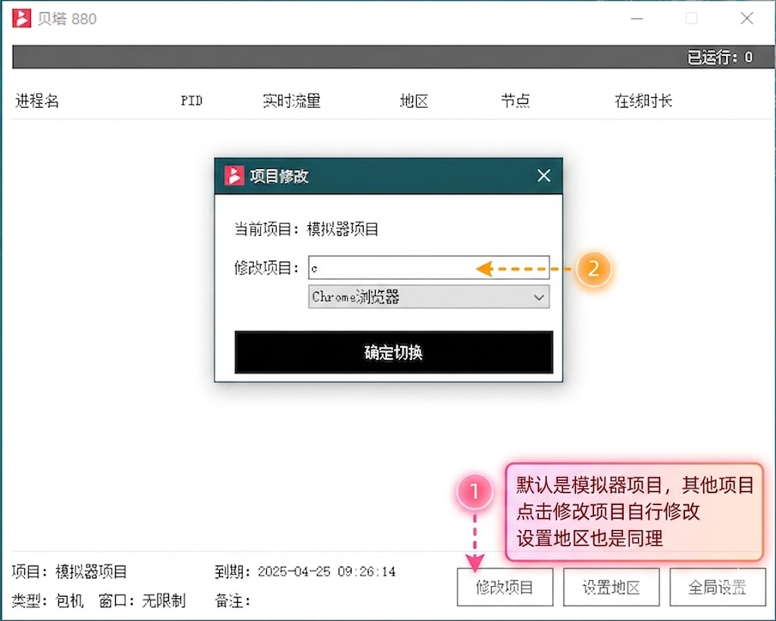Open 全局设置 global settings

click(717, 587)
